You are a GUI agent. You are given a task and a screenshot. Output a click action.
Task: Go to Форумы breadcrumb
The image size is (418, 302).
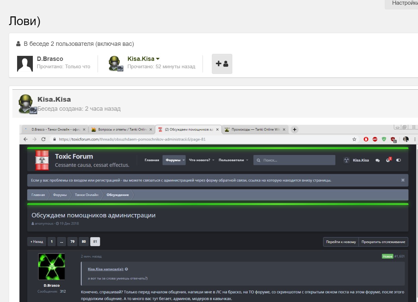(60, 195)
